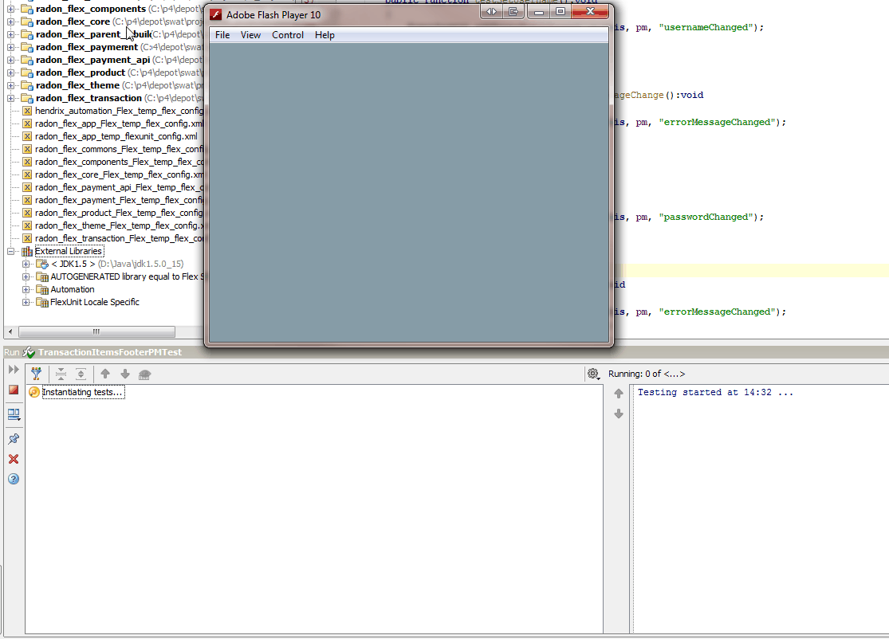Rerun tests with double-arrow icon
The width and height of the screenshot is (889, 639).
click(x=12, y=369)
